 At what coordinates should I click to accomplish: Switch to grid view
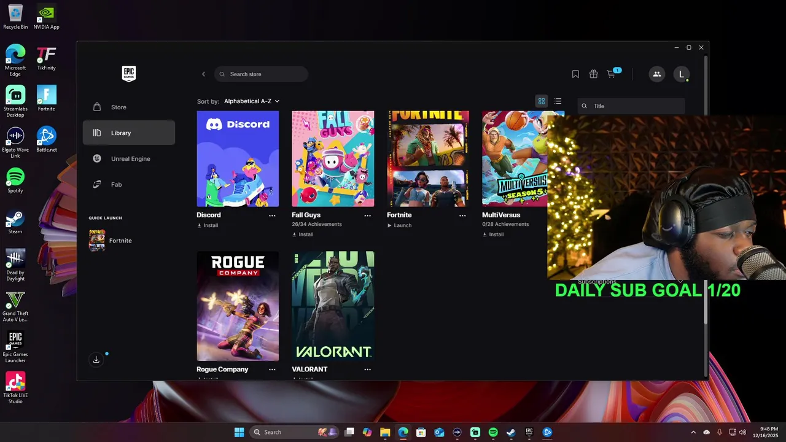click(542, 101)
